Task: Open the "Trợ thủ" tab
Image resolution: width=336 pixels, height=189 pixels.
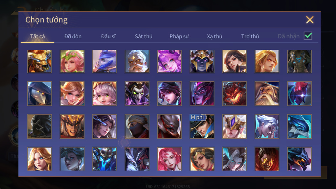Action: pyautogui.click(x=250, y=37)
